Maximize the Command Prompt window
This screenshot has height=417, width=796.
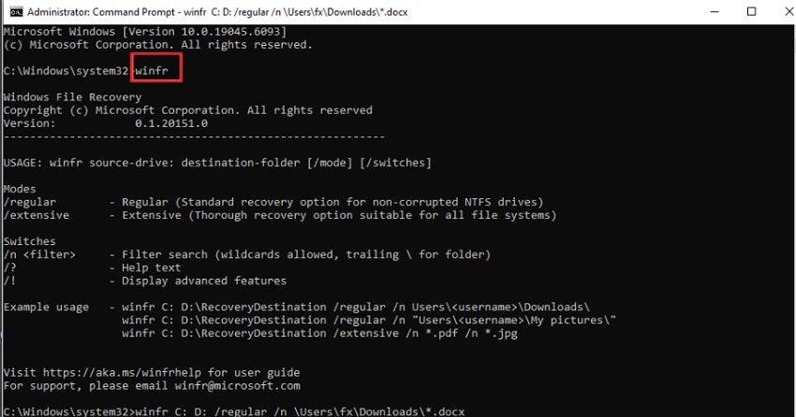click(751, 12)
